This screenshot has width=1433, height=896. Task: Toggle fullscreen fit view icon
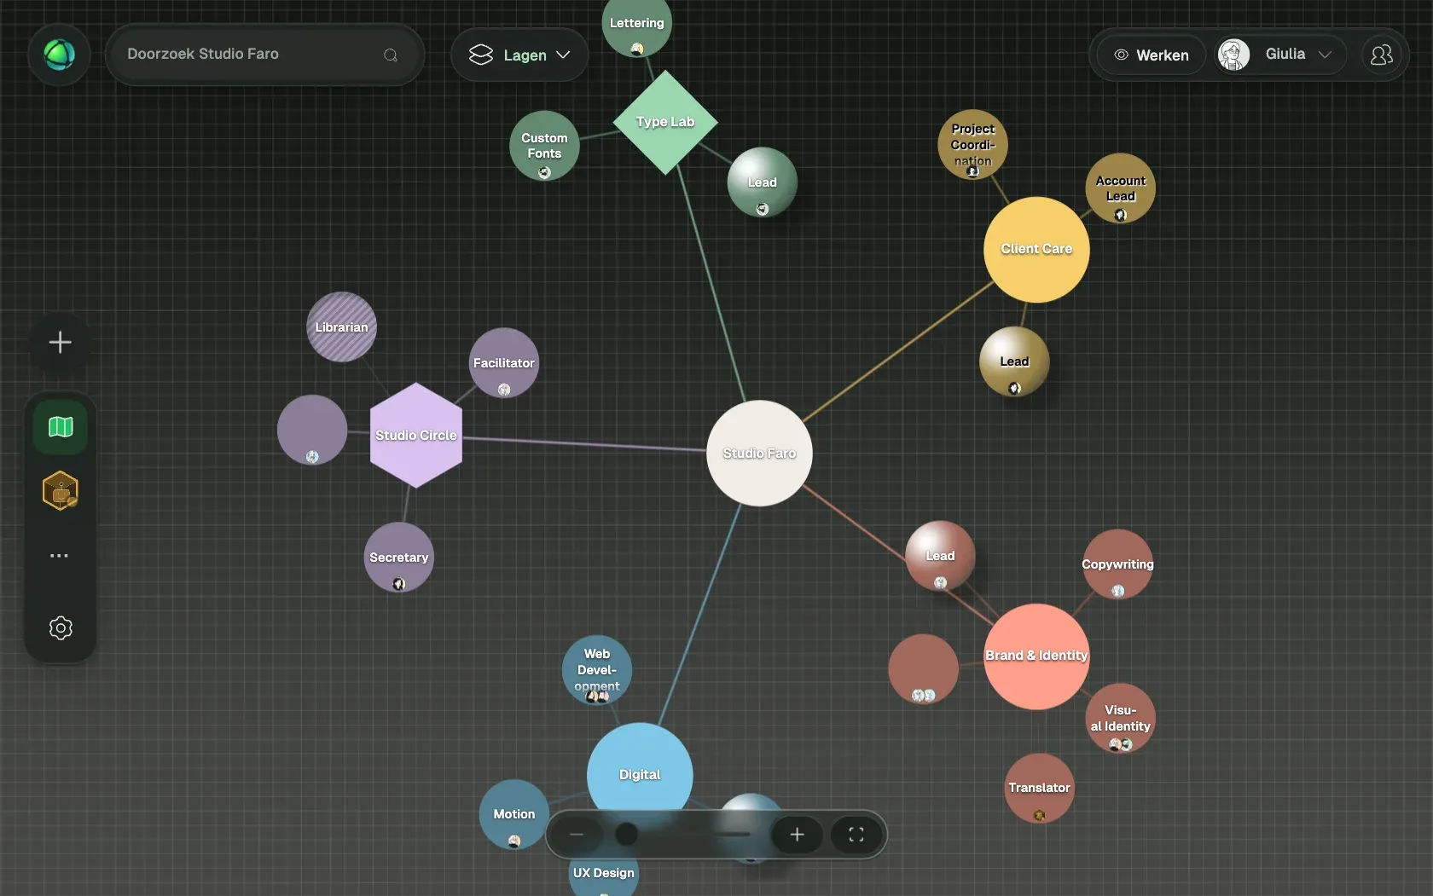click(856, 835)
